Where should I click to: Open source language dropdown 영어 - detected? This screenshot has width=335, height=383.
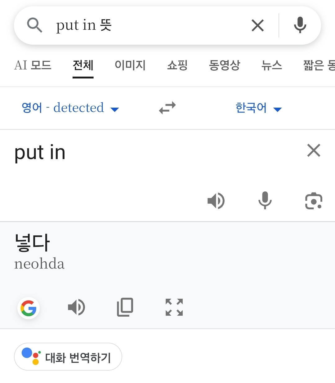pyautogui.click(x=70, y=108)
